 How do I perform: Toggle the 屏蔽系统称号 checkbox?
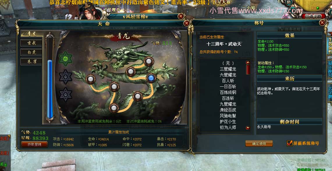(x=290, y=143)
